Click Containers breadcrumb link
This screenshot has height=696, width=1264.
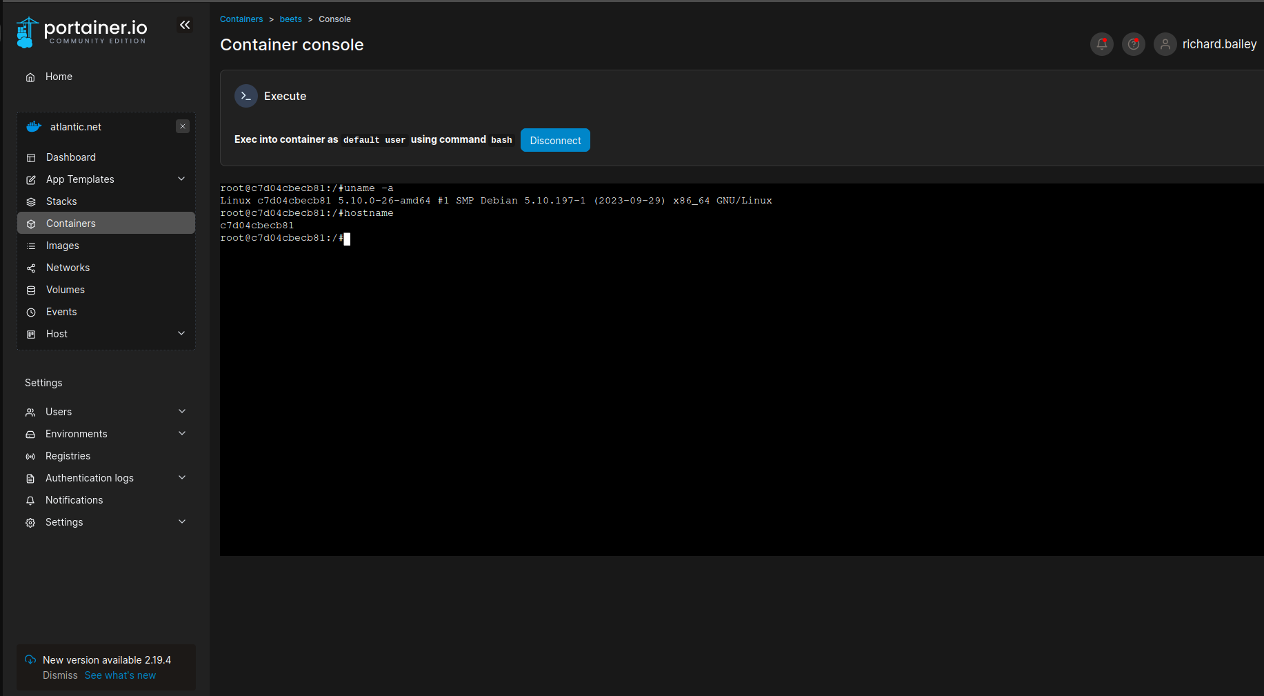point(241,19)
